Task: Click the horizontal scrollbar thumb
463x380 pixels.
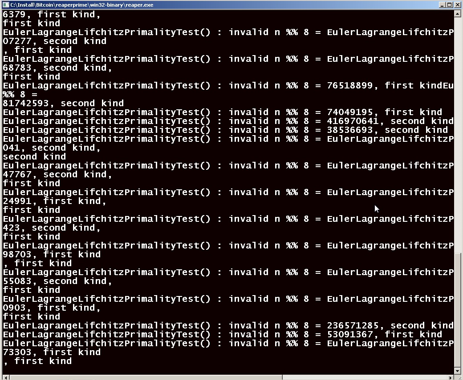Action: pos(146,377)
